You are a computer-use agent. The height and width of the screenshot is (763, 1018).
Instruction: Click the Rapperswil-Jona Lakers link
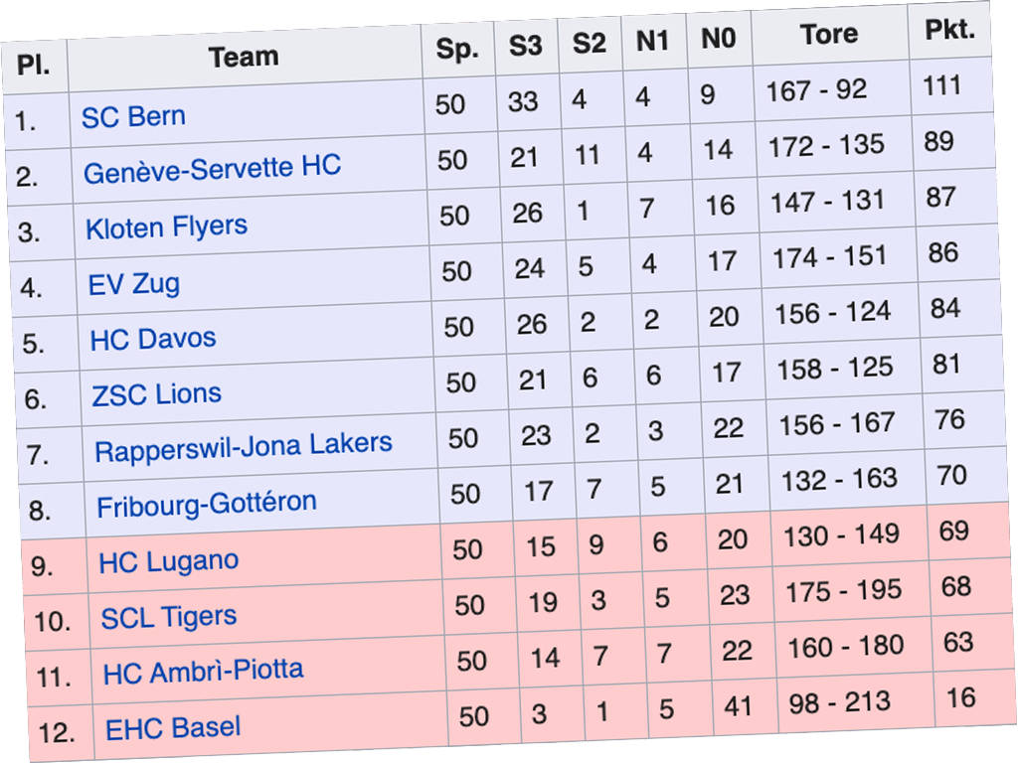click(244, 447)
